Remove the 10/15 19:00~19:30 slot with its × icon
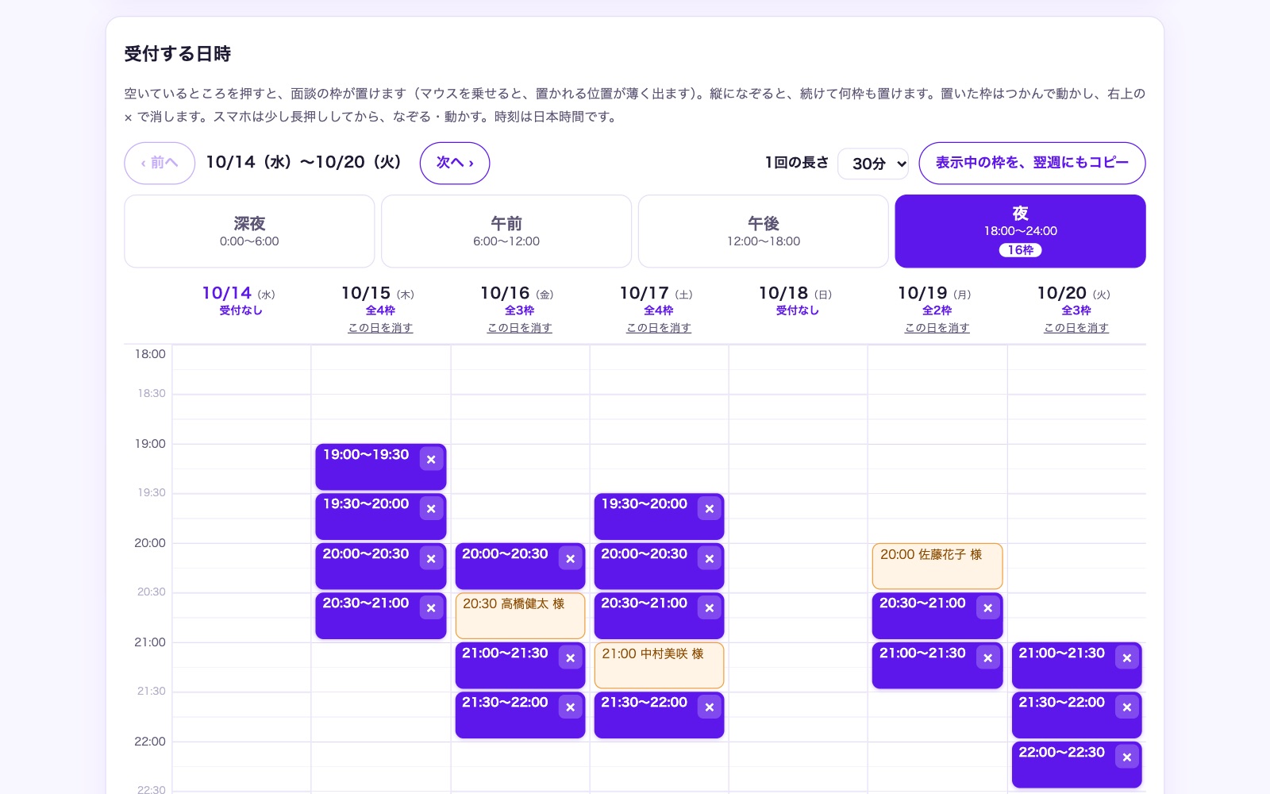The image size is (1270, 794). tap(431, 459)
